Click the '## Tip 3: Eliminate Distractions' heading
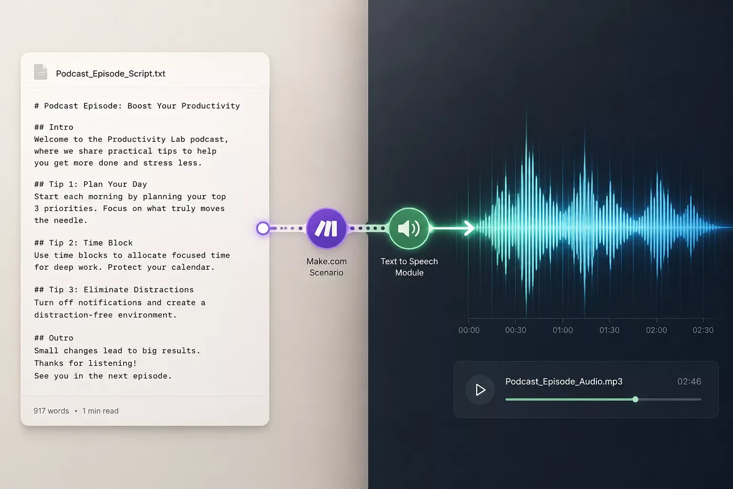This screenshot has height=489, width=733. point(114,290)
